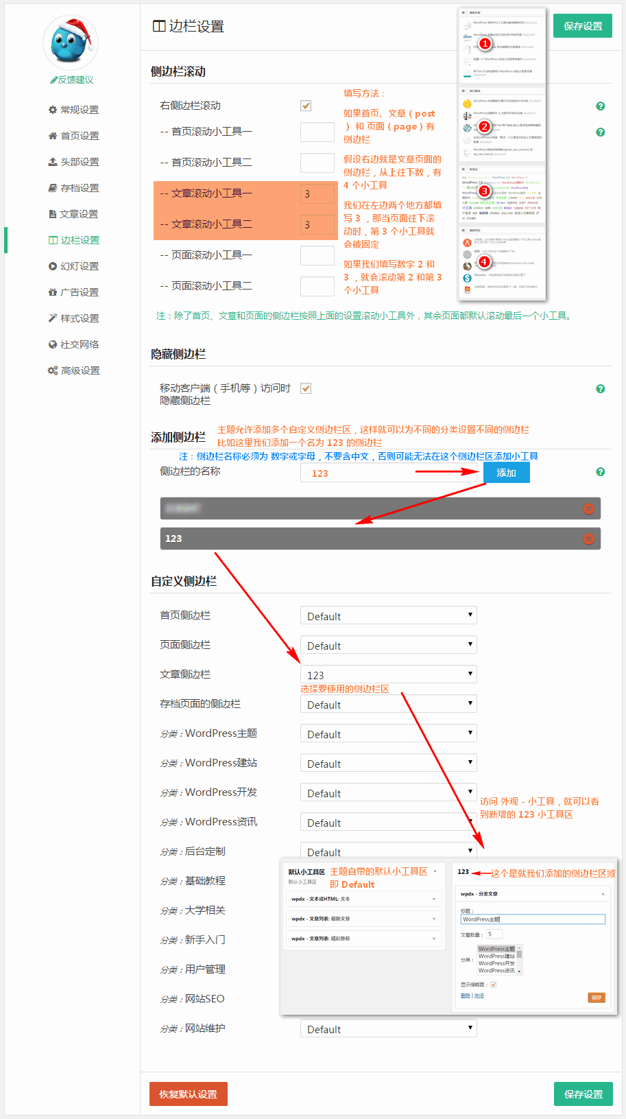The image size is (626, 1119).
Task: Click the upload icon beside 头部设置
Action: (x=53, y=162)
